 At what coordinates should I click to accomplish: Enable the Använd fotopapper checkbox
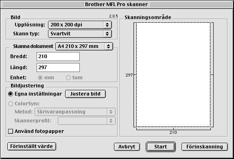(11, 131)
